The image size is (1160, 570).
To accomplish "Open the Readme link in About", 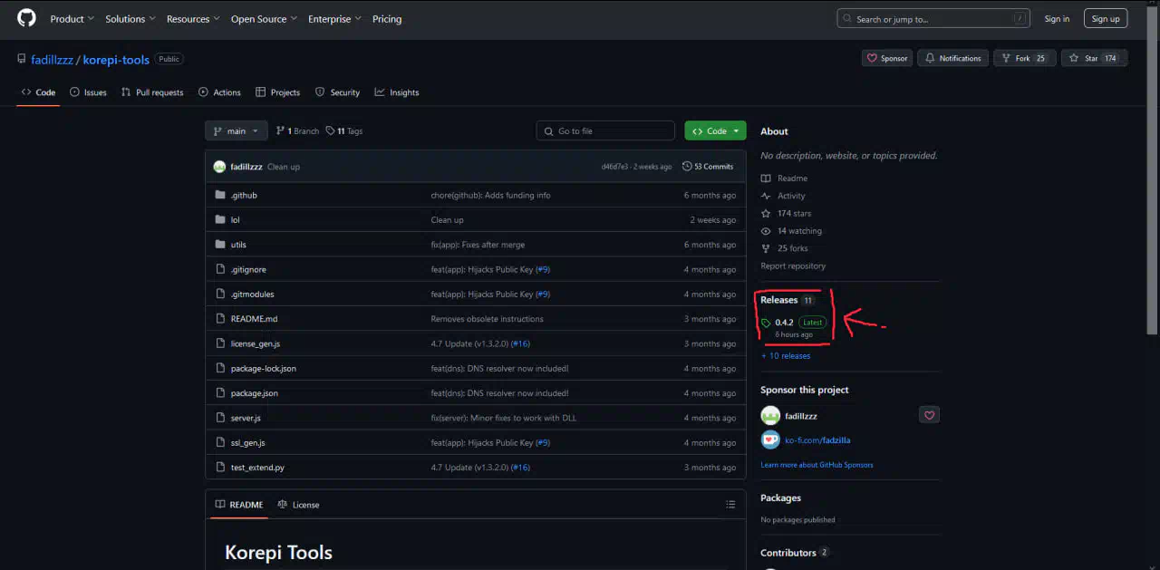I will 784,179.
